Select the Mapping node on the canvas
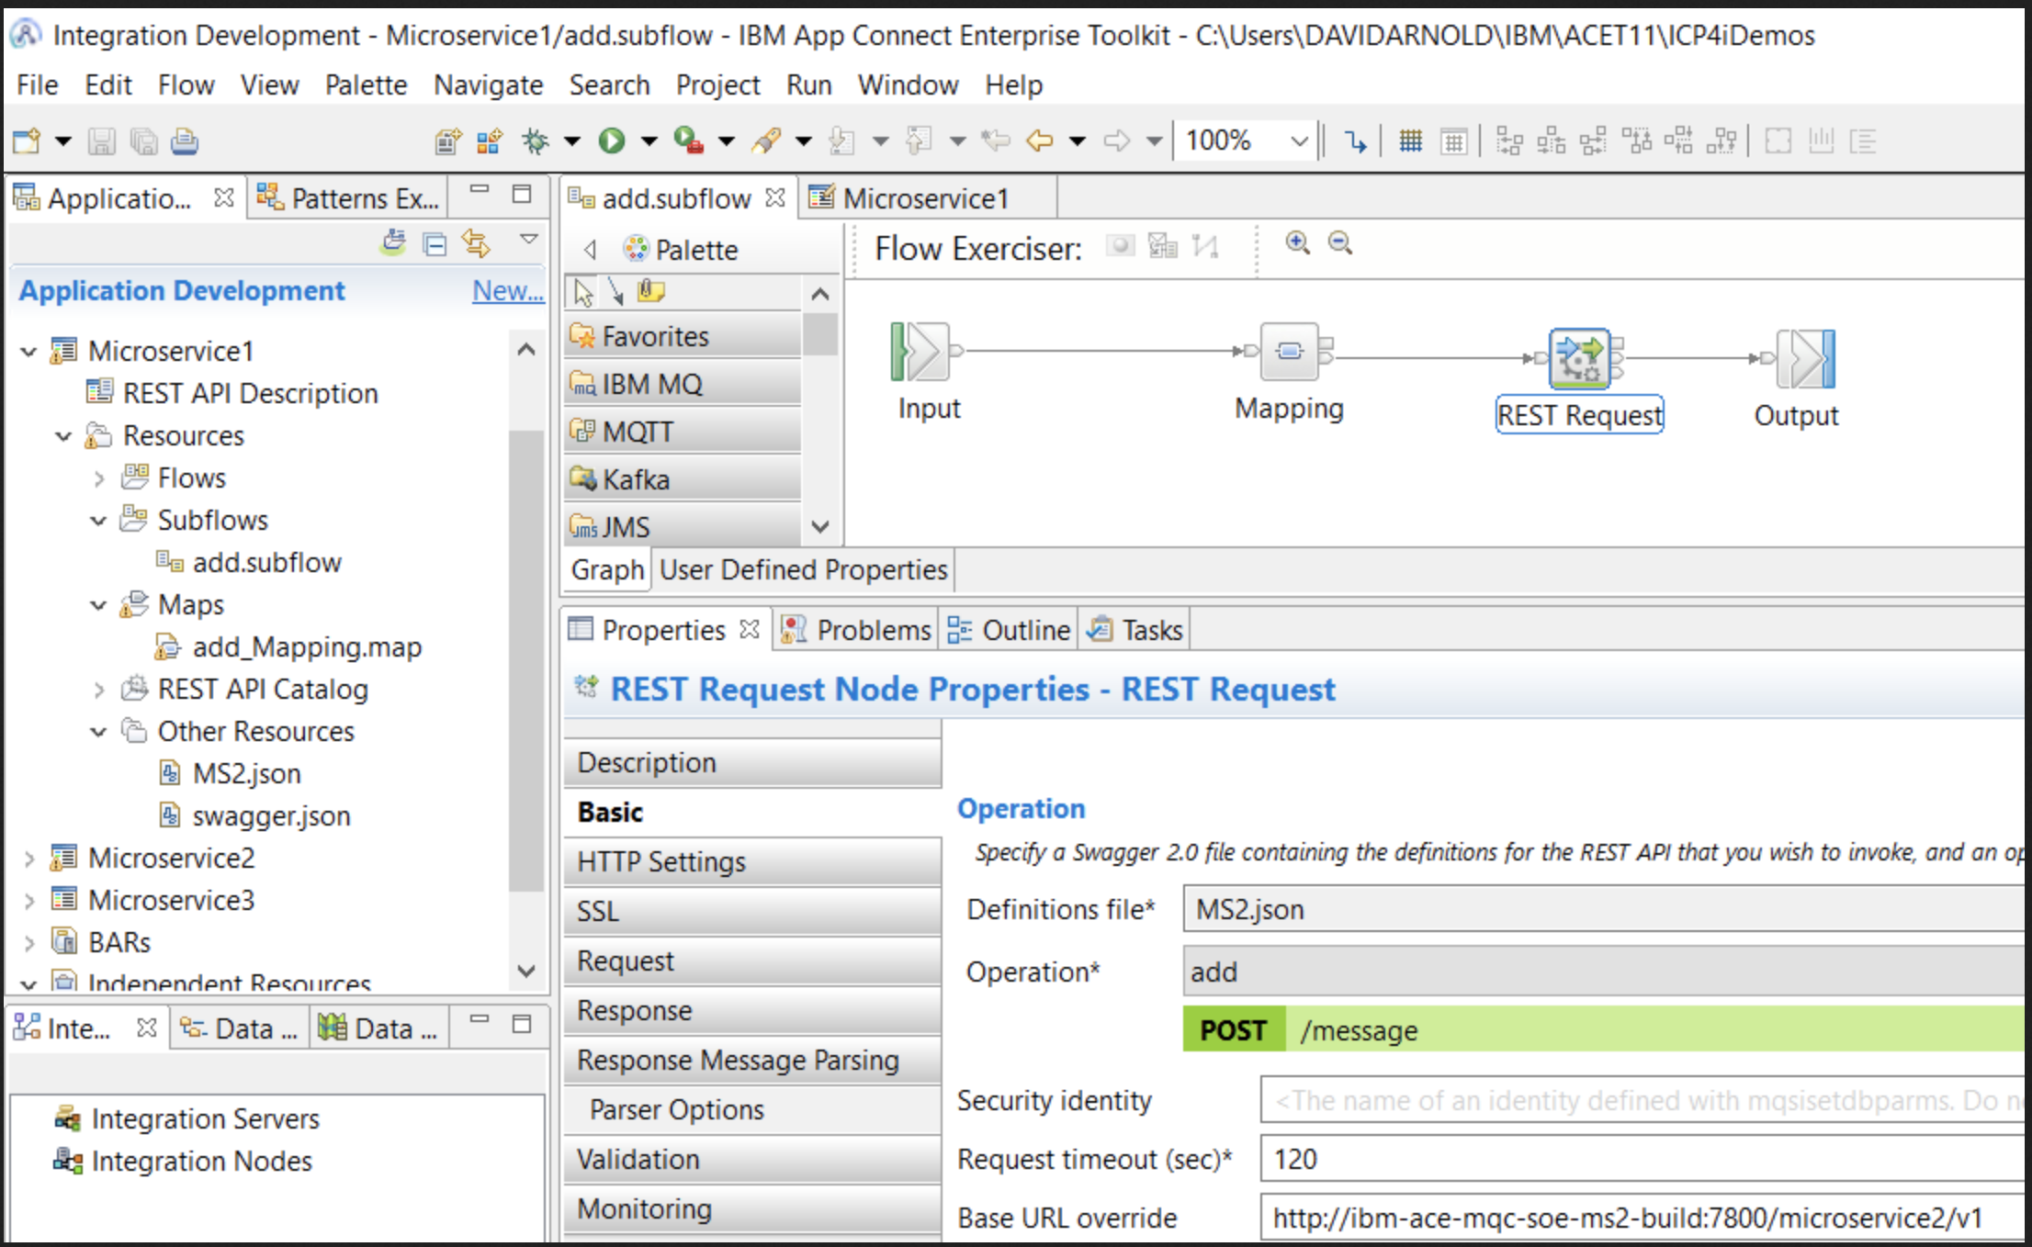This screenshot has height=1247, width=2032. click(x=1289, y=352)
